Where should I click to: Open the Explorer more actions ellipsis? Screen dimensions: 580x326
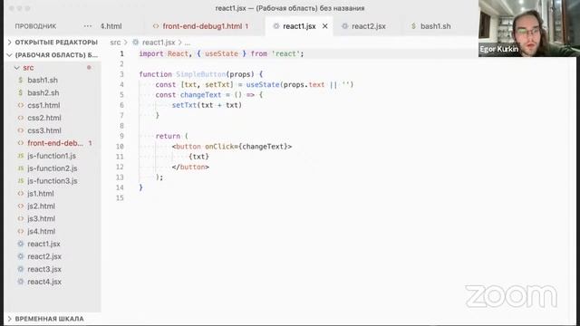(x=88, y=26)
